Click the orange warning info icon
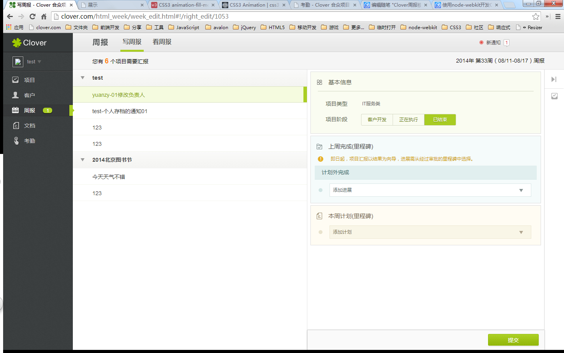564x353 pixels. tap(321, 159)
